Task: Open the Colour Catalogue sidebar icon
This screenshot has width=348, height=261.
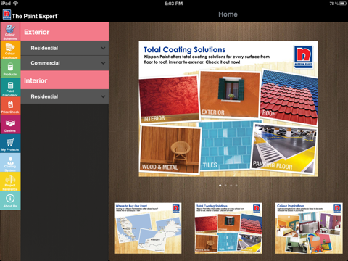Action: [x=10, y=50]
